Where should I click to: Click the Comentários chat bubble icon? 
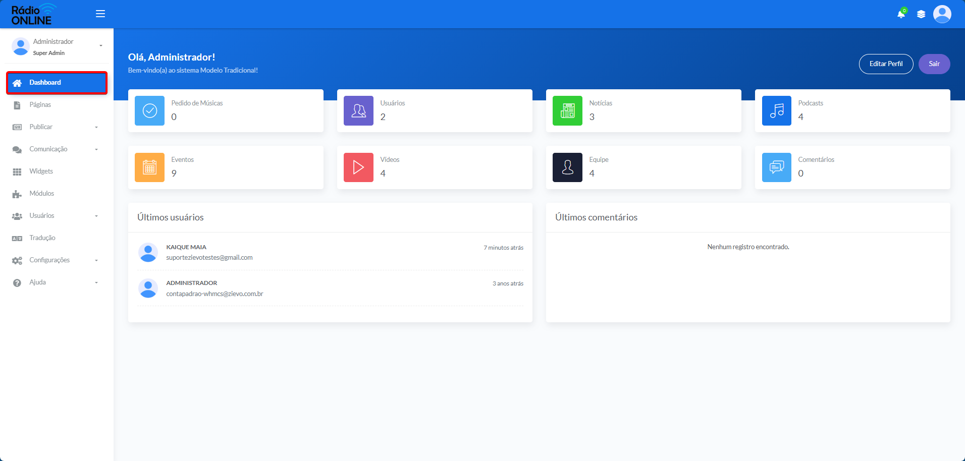click(x=777, y=167)
